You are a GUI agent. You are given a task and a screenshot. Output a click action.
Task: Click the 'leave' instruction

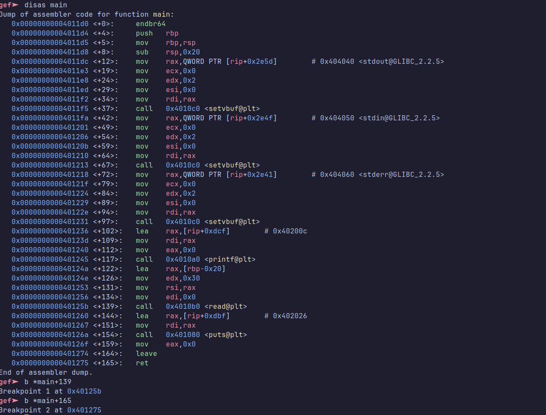click(147, 353)
